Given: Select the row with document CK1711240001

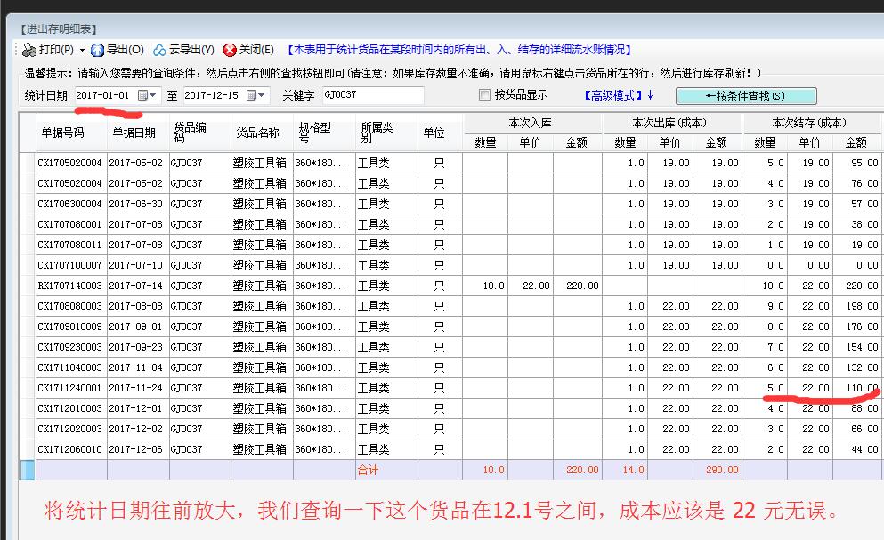Looking at the screenshot, I should 69,388.
